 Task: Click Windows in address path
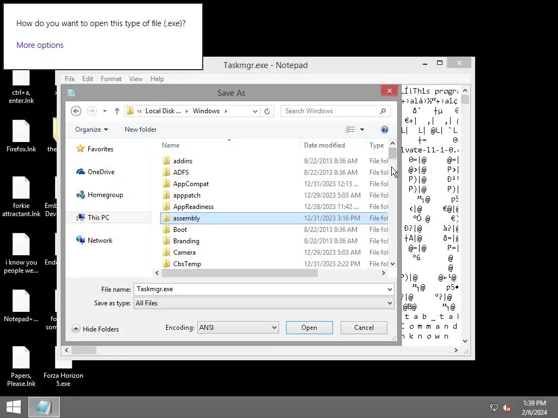tap(206, 111)
